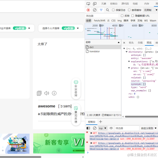Viewport: 158px width, 158px height.
Task: Copy translation result icon
Action: tap(39, 93)
